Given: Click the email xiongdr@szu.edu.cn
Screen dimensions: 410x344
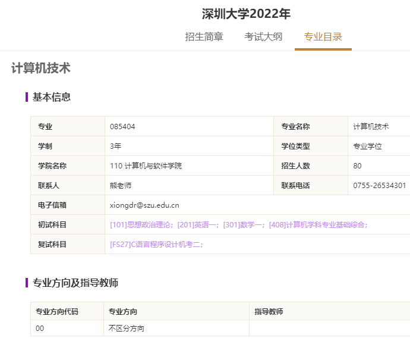Looking at the screenshot, I should (x=144, y=205).
